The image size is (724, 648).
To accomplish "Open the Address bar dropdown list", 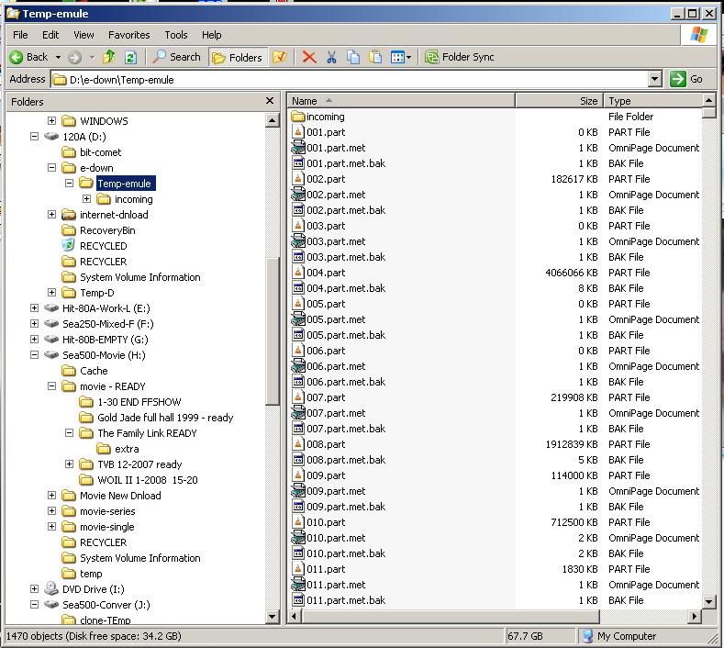I will (x=654, y=80).
